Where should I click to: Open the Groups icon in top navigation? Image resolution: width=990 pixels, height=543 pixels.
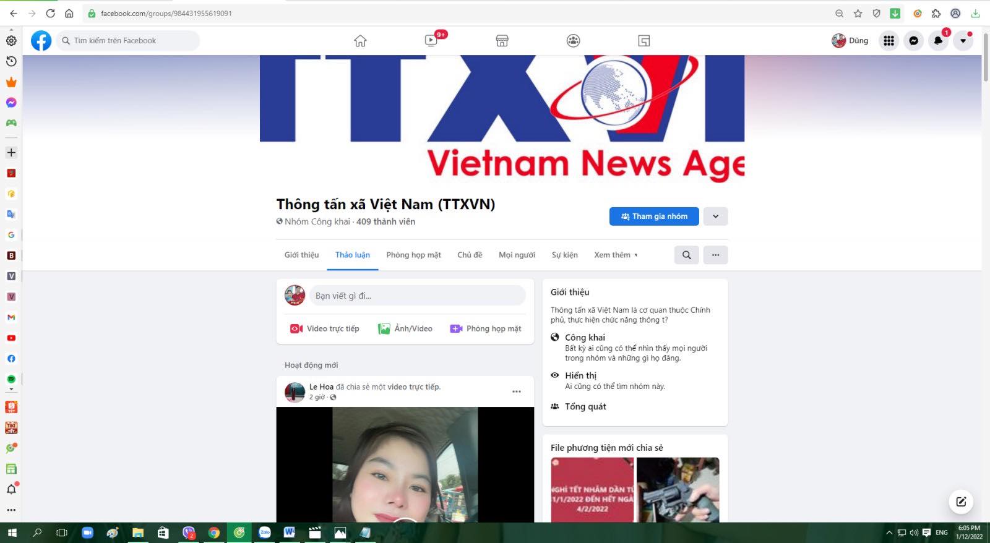pyautogui.click(x=573, y=41)
